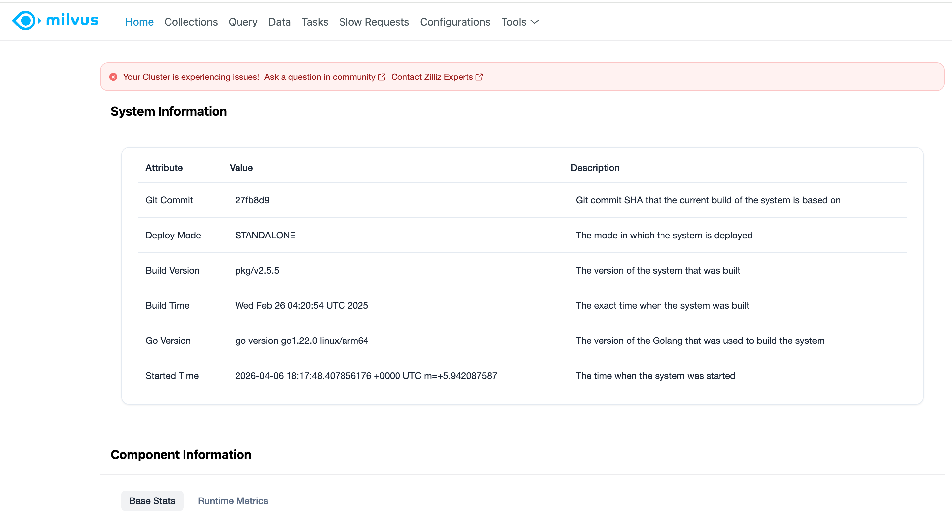Select the Base Stats tab
Viewport: 952px width, 524px height.
152,501
